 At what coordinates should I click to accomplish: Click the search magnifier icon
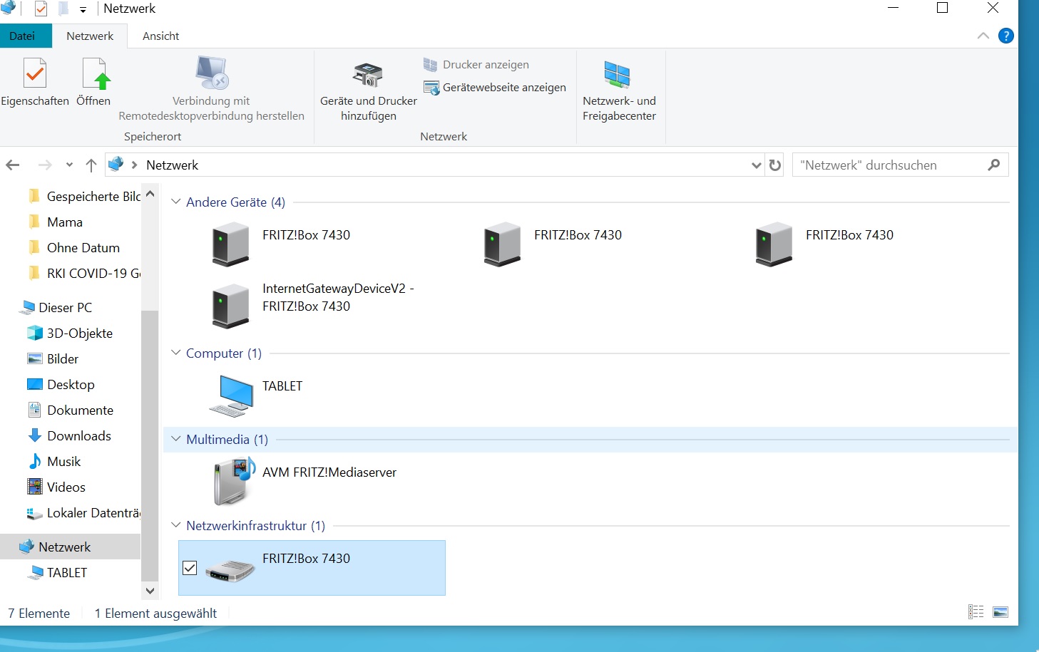tap(993, 165)
